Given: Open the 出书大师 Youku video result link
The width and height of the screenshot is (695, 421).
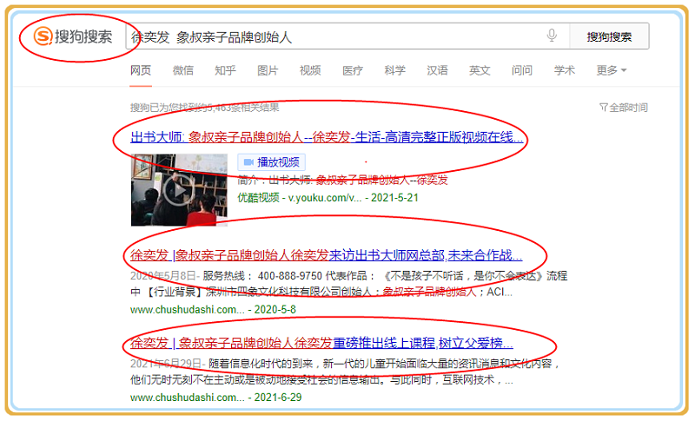Looking at the screenshot, I should (327, 137).
